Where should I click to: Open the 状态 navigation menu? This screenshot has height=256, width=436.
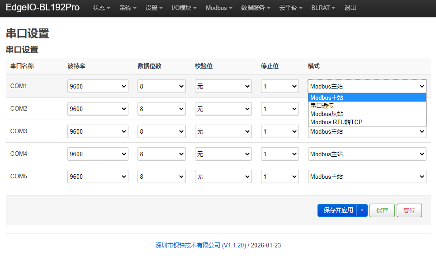pos(101,8)
